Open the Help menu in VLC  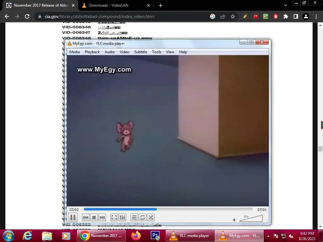point(183,52)
